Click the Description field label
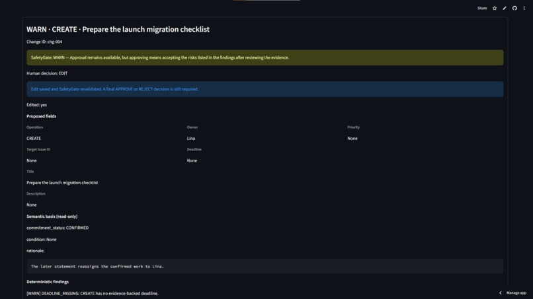The width and height of the screenshot is (533, 299). 36,194
